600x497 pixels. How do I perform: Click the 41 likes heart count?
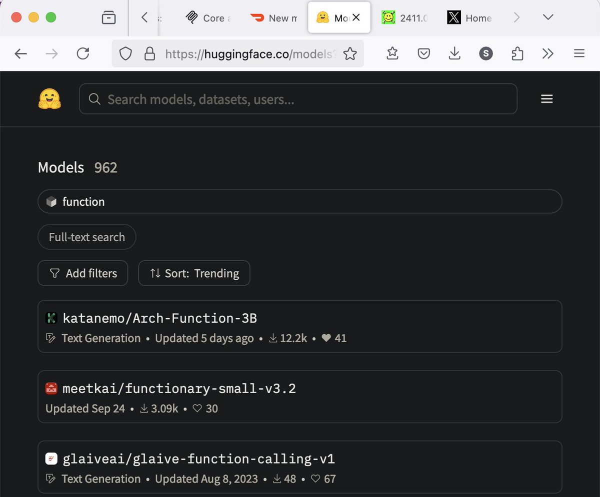tap(334, 338)
